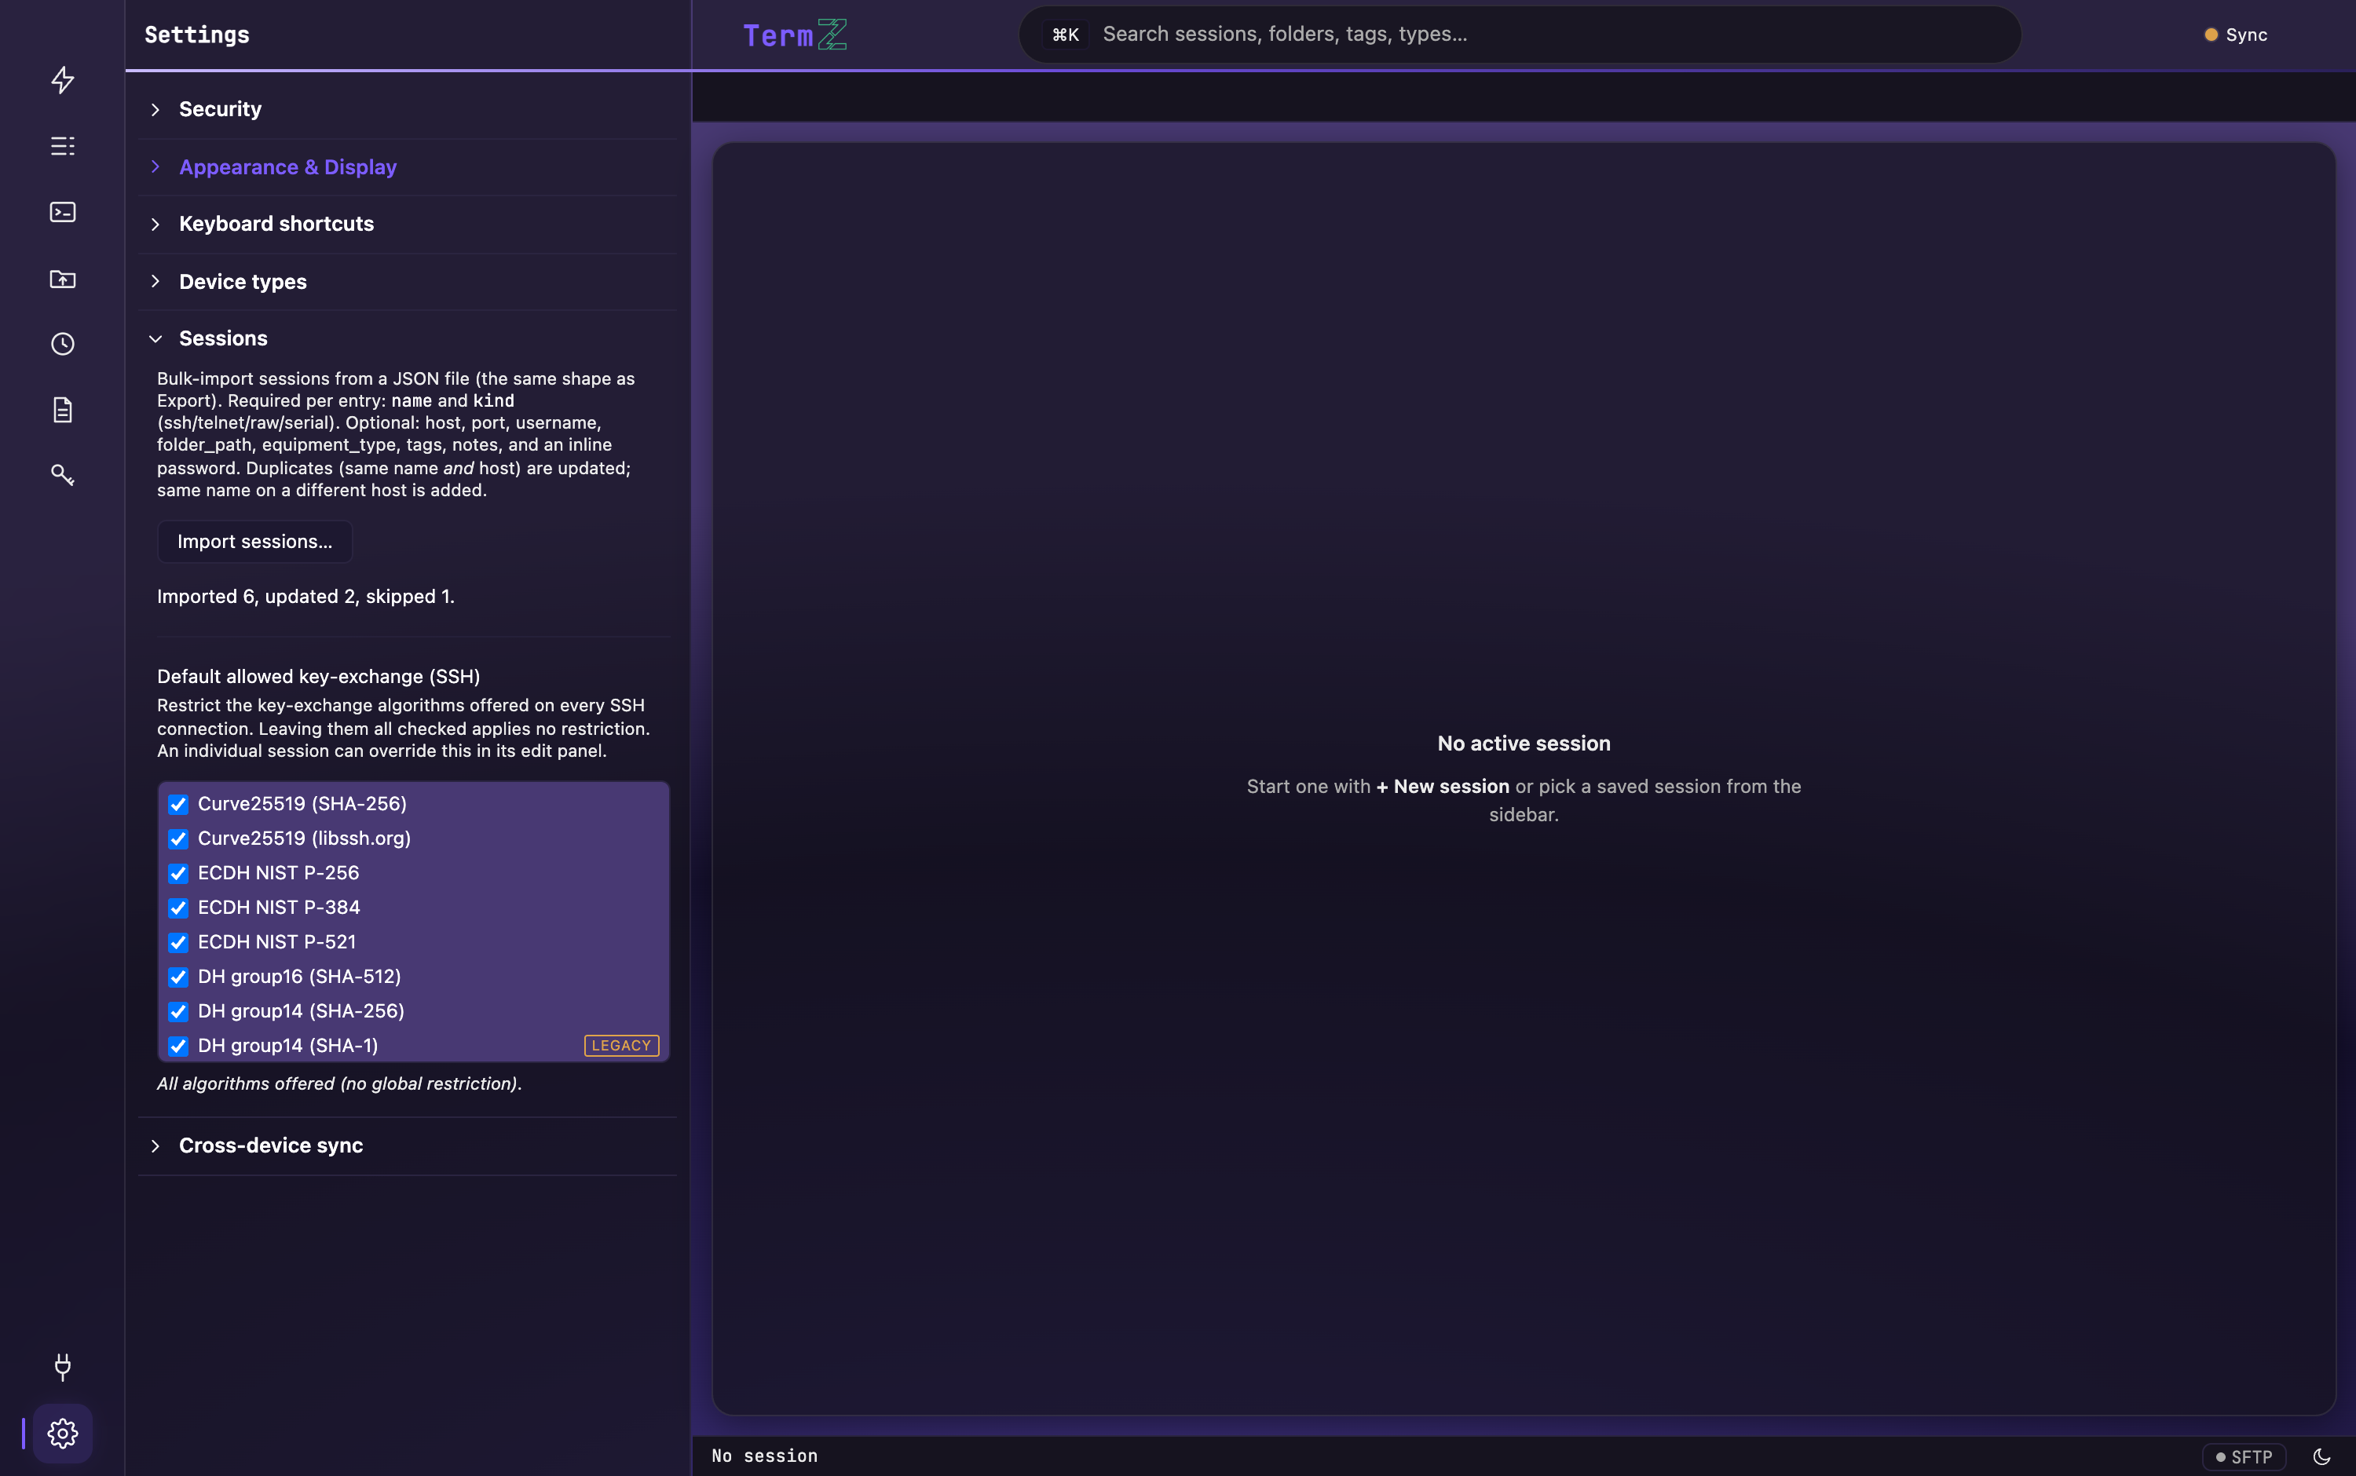Expand Device types section

(x=407, y=282)
